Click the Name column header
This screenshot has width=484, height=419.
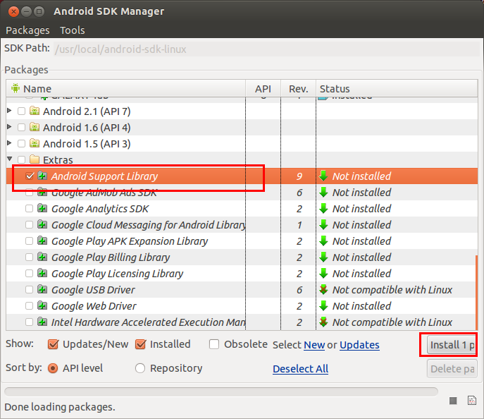point(126,88)
